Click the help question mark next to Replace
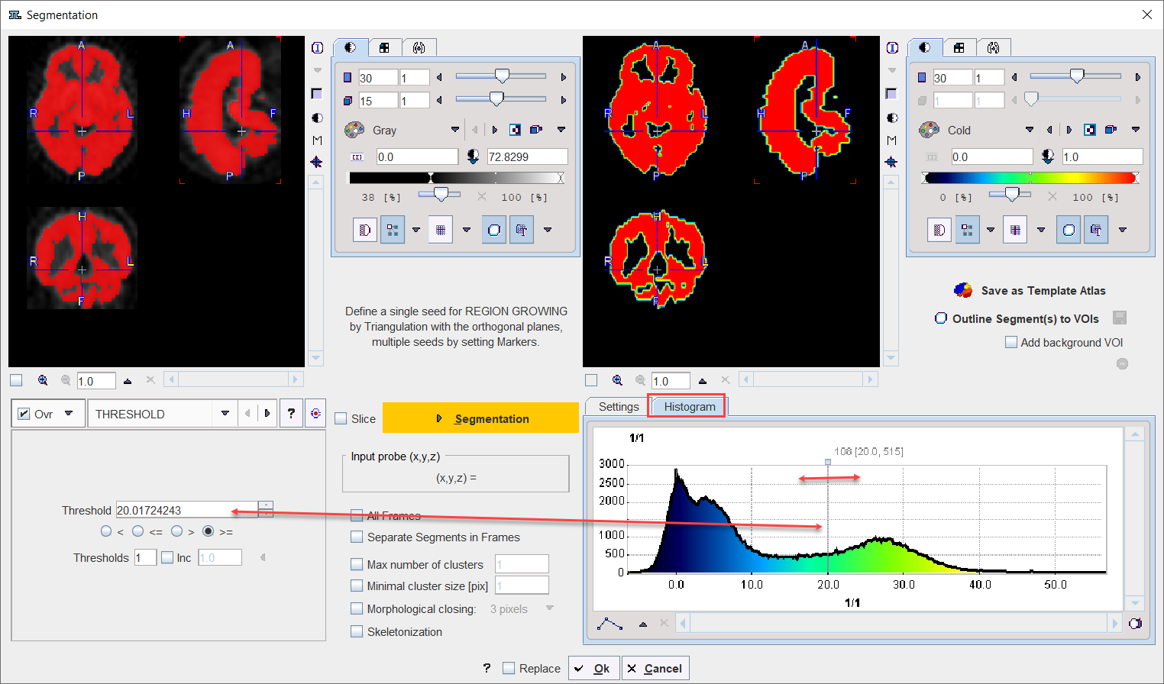The width and height of the screenshot is (1164, 684). [487, 668]
